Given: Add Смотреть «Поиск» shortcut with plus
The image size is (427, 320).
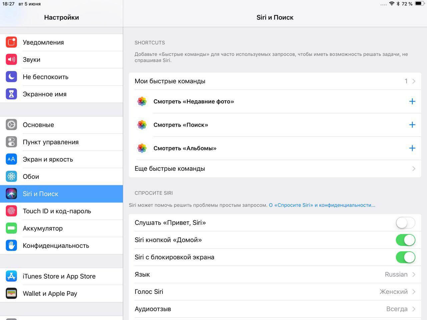Looking at the screenshot, I should [x=412, y=125].
